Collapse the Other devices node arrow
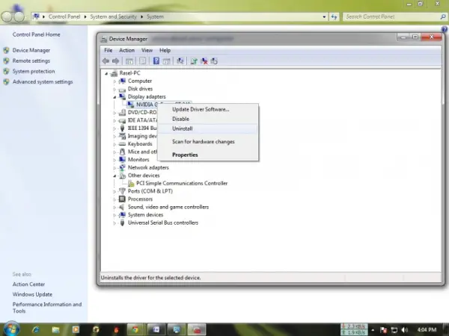Screen dimensions: 449x336 click(114, 176)
